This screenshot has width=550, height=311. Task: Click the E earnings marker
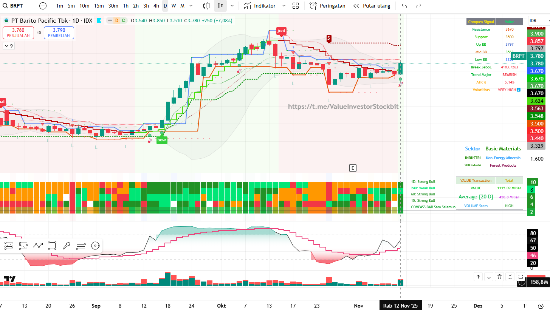(353, 168)
